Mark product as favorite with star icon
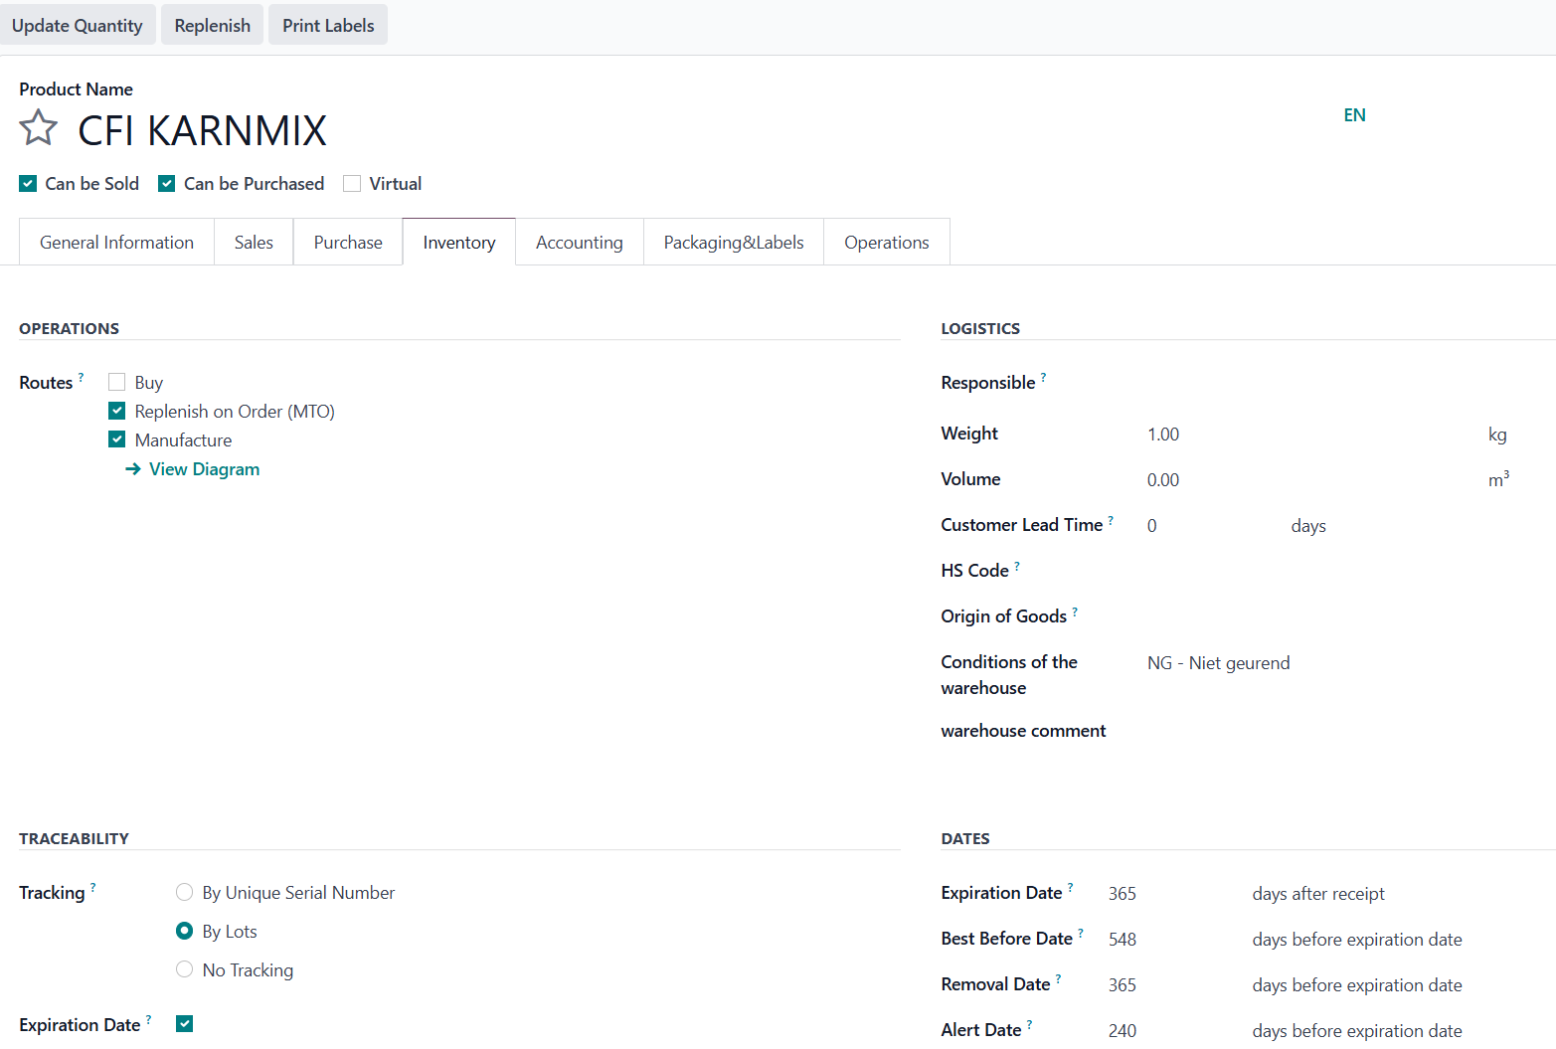 (x=39, y=128)
